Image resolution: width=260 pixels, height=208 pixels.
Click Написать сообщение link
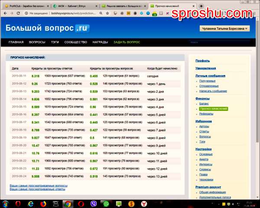(x=213, y=91)
